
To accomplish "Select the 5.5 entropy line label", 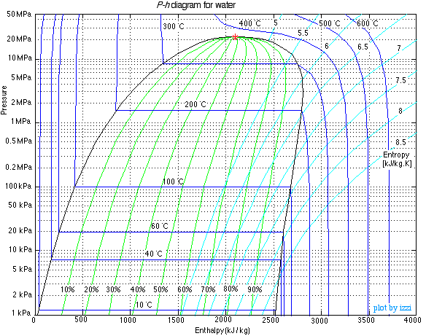I will pos(303,33).
